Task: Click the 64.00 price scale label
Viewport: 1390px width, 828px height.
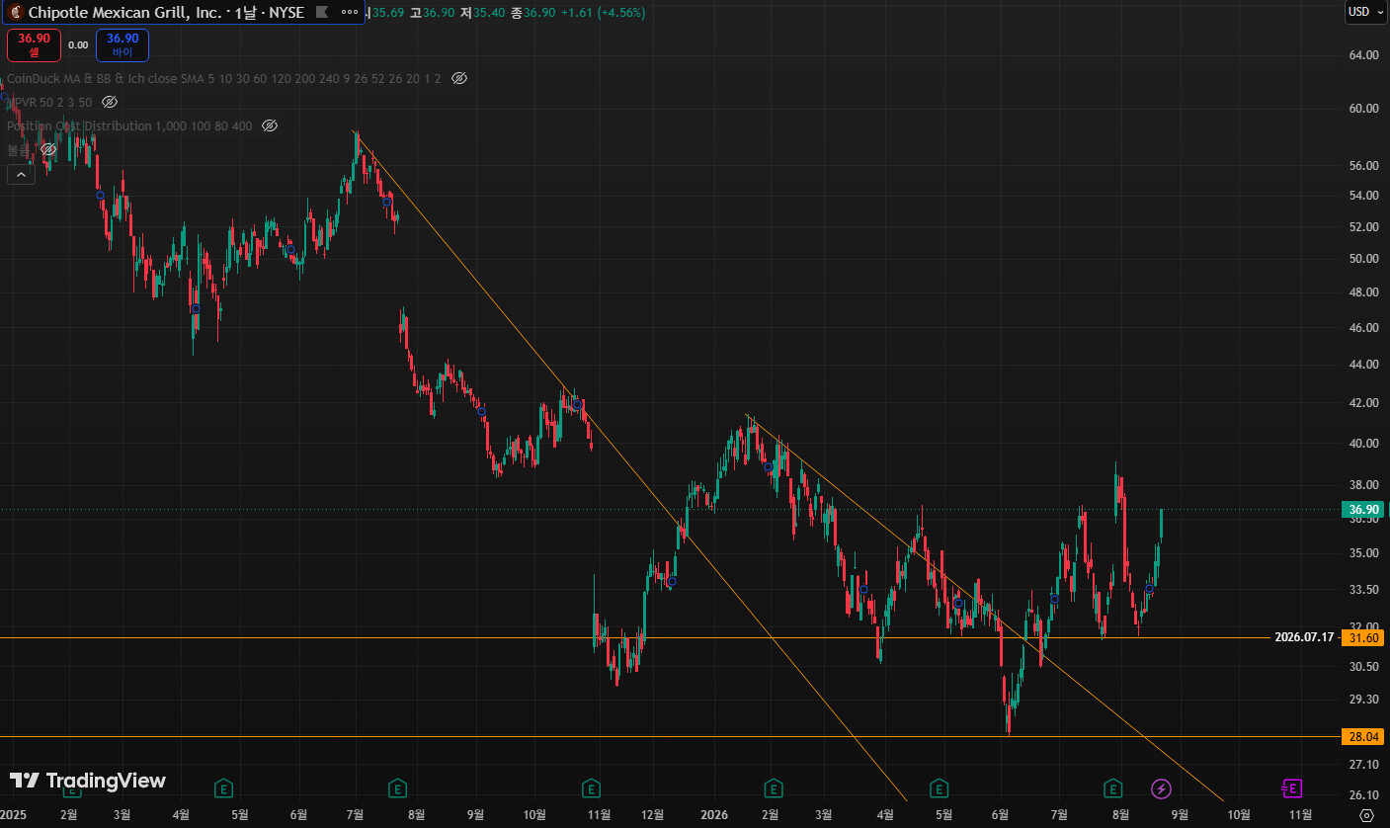Action: tap(1362, 54)
